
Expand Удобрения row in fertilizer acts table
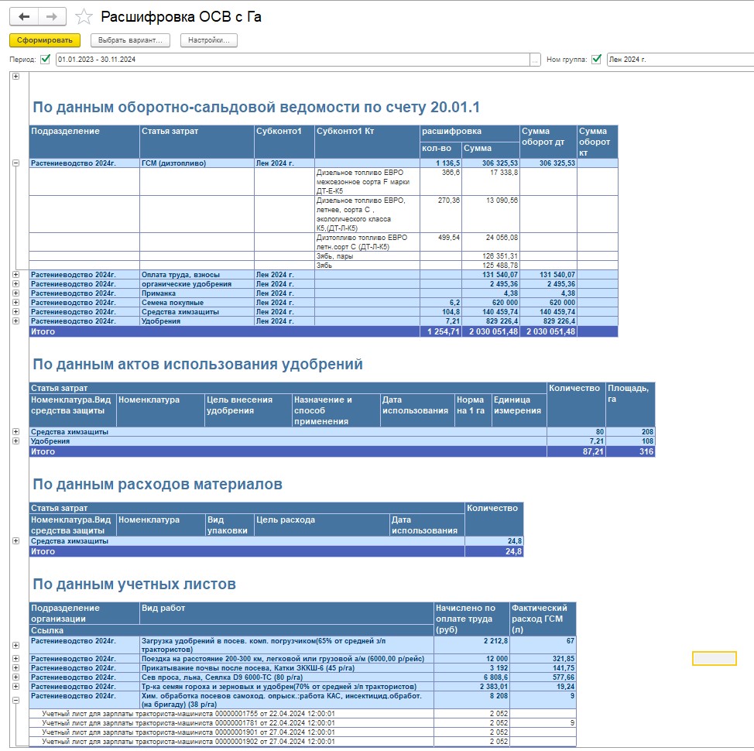point(15,441)
